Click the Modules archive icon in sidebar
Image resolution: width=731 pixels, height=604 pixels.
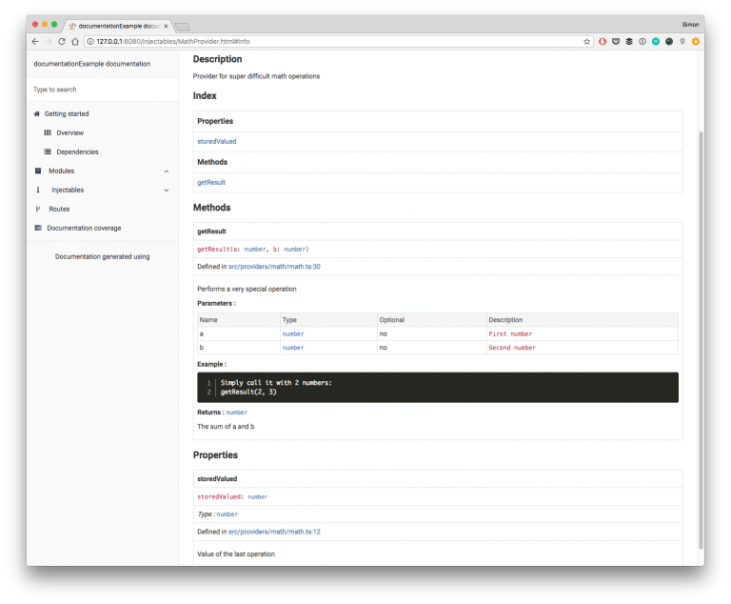click(x=38, y=171)
